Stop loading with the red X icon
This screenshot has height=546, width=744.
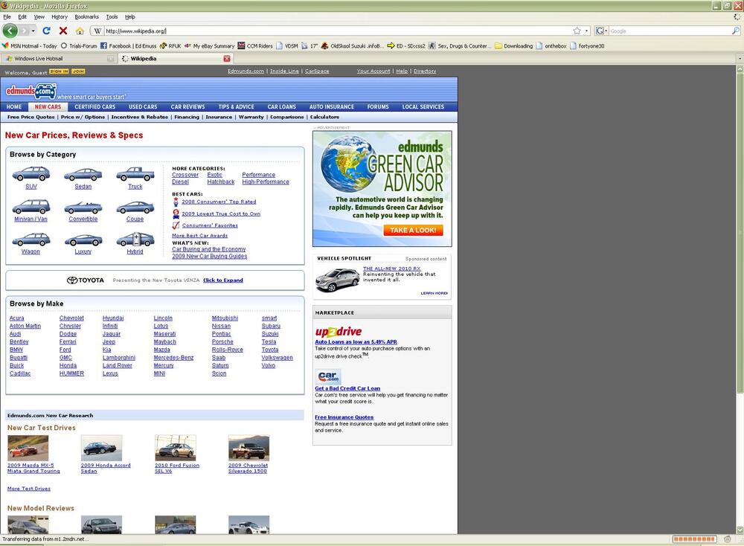coord(63,30)
